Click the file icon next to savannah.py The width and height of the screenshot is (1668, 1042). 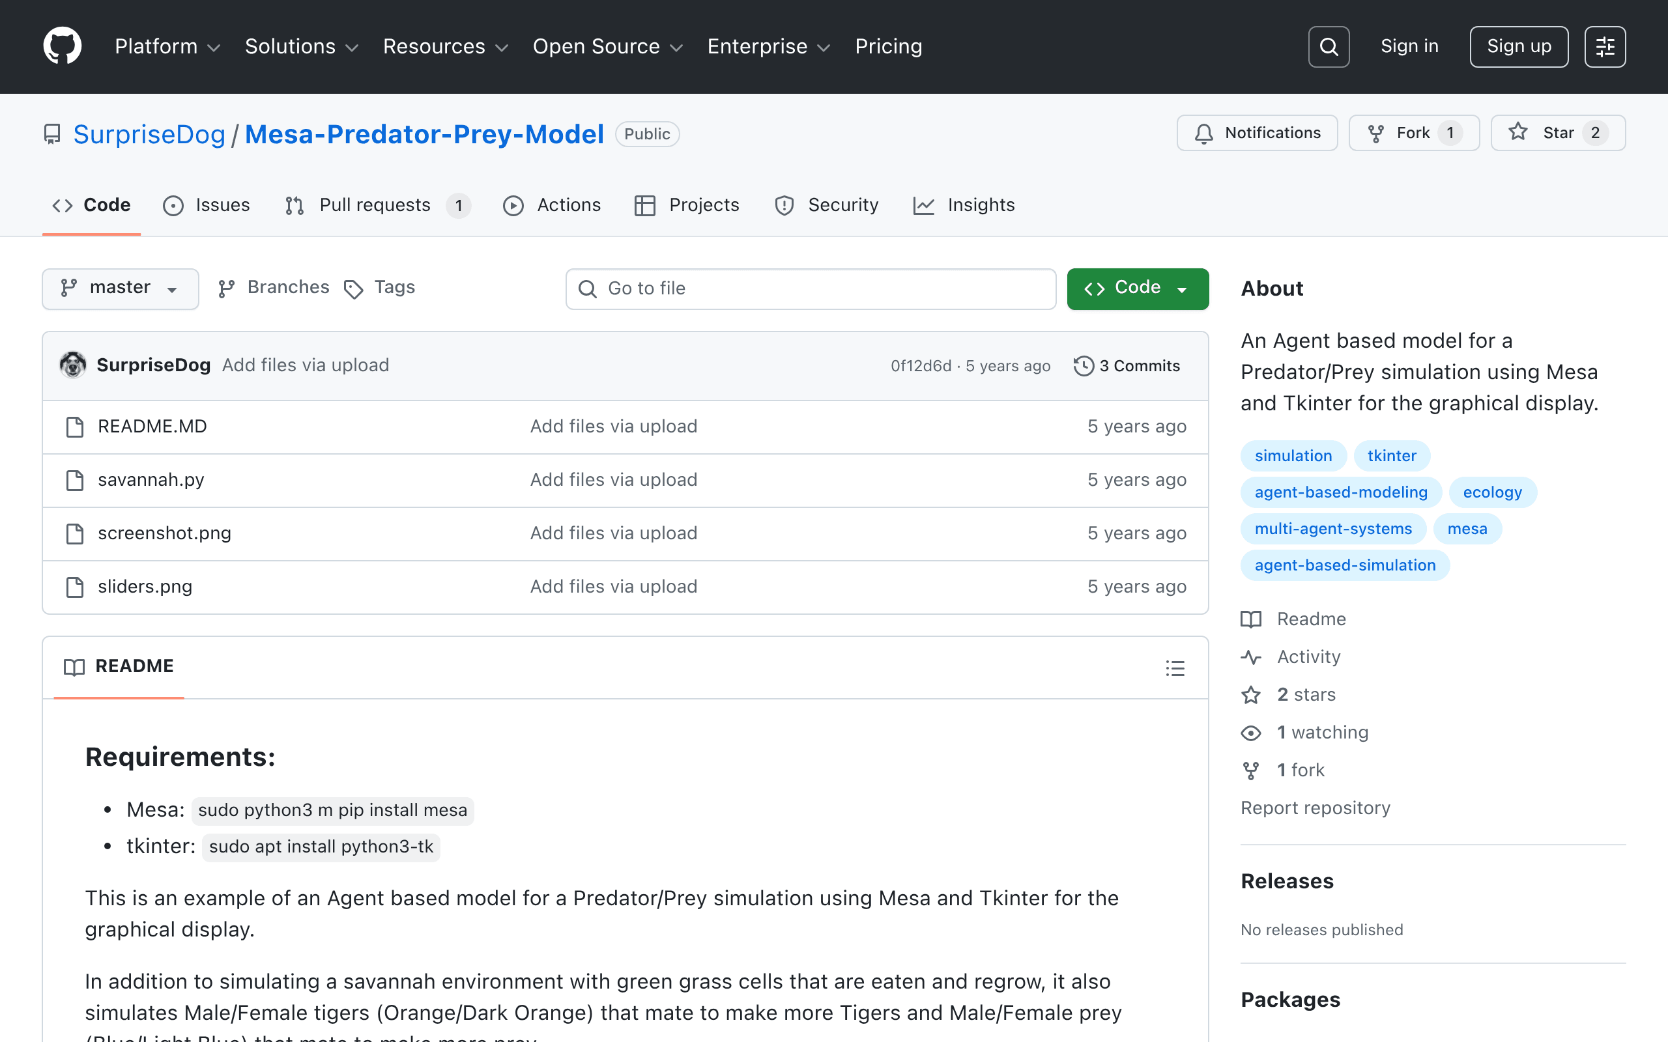coord(74,480)
